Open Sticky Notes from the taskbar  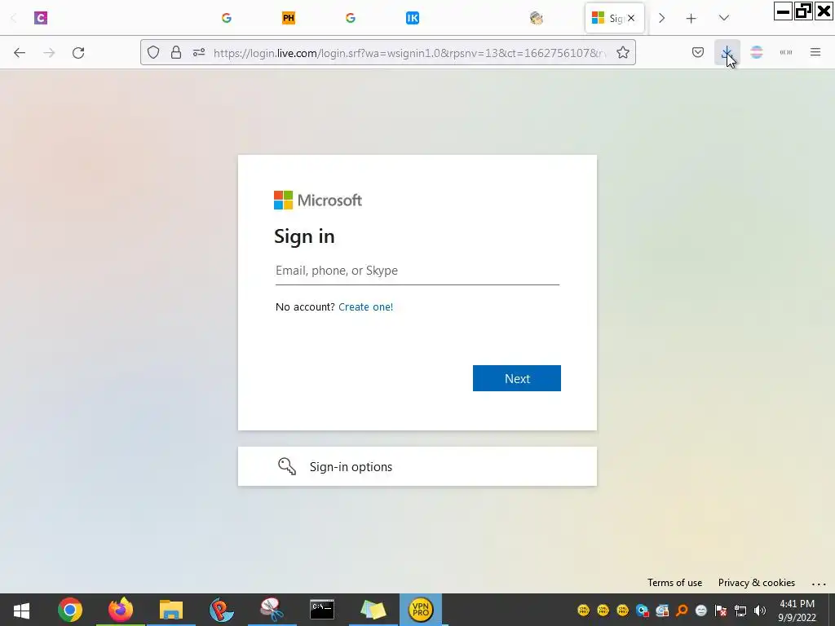(372, 610)
